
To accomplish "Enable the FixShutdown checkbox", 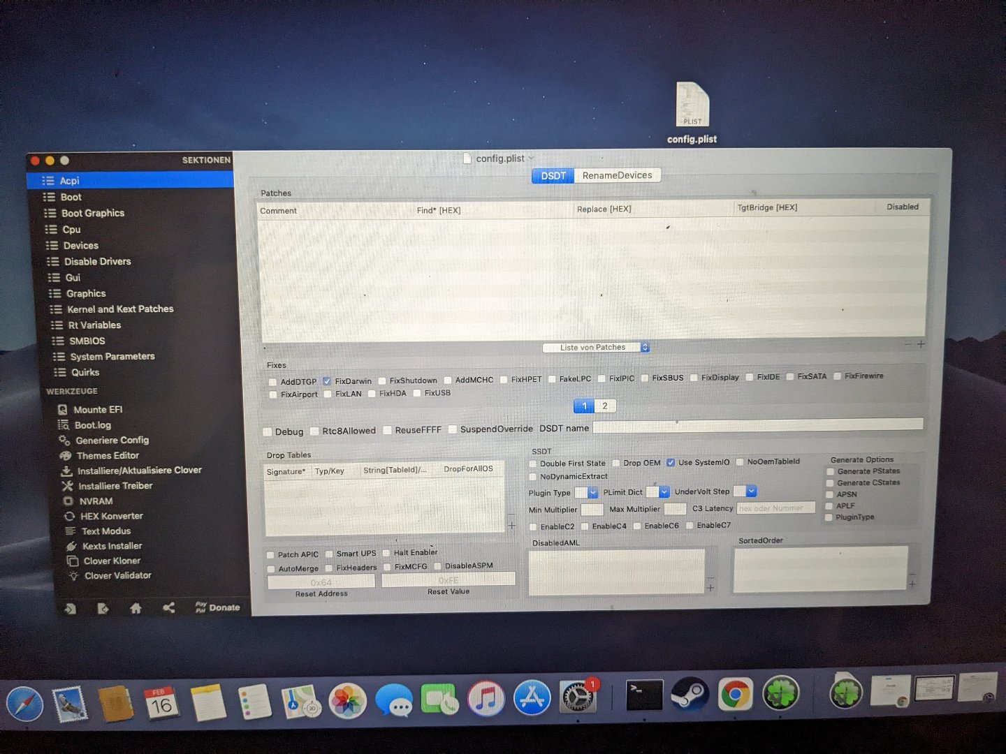I will (382, 380).
